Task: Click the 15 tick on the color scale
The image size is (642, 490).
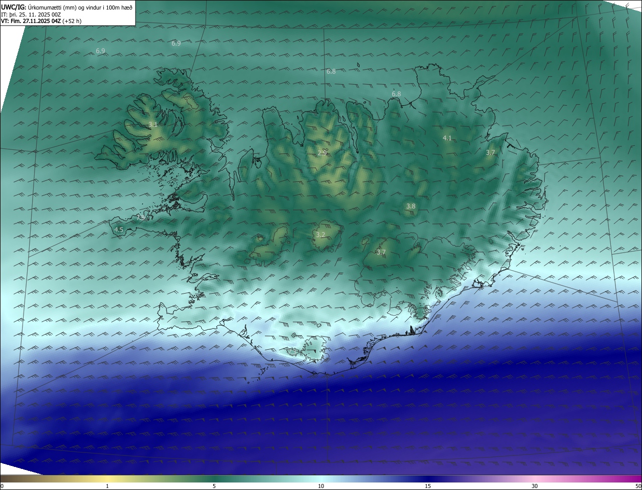Action: tap(428, 486)
